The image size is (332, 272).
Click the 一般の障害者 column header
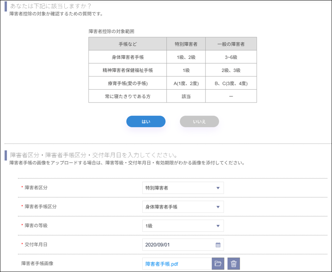[x=231, y=44]
